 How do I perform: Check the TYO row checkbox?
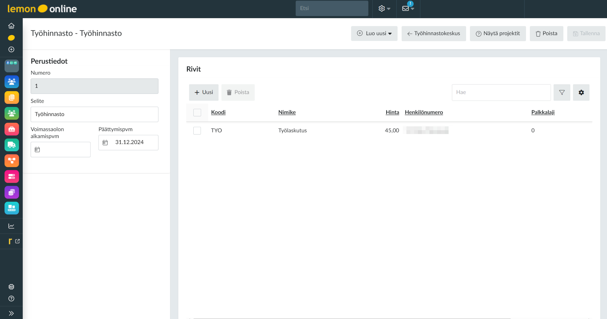(197, 131)
